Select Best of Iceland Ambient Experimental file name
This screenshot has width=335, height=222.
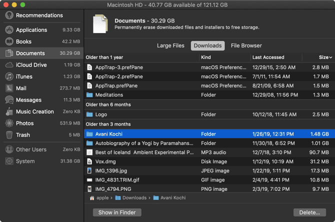(144, 152)
